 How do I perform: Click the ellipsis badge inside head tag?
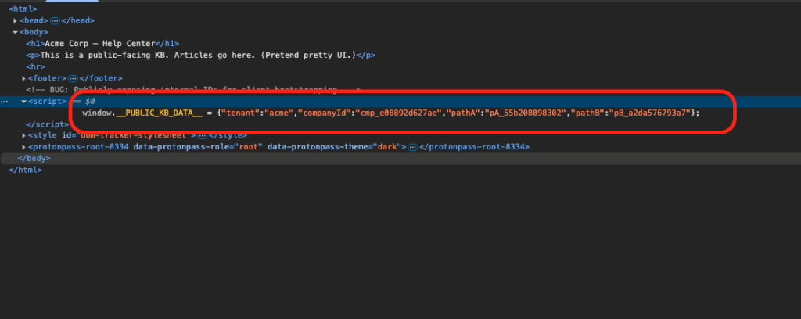pyautogui.click(x=55, y=21)
